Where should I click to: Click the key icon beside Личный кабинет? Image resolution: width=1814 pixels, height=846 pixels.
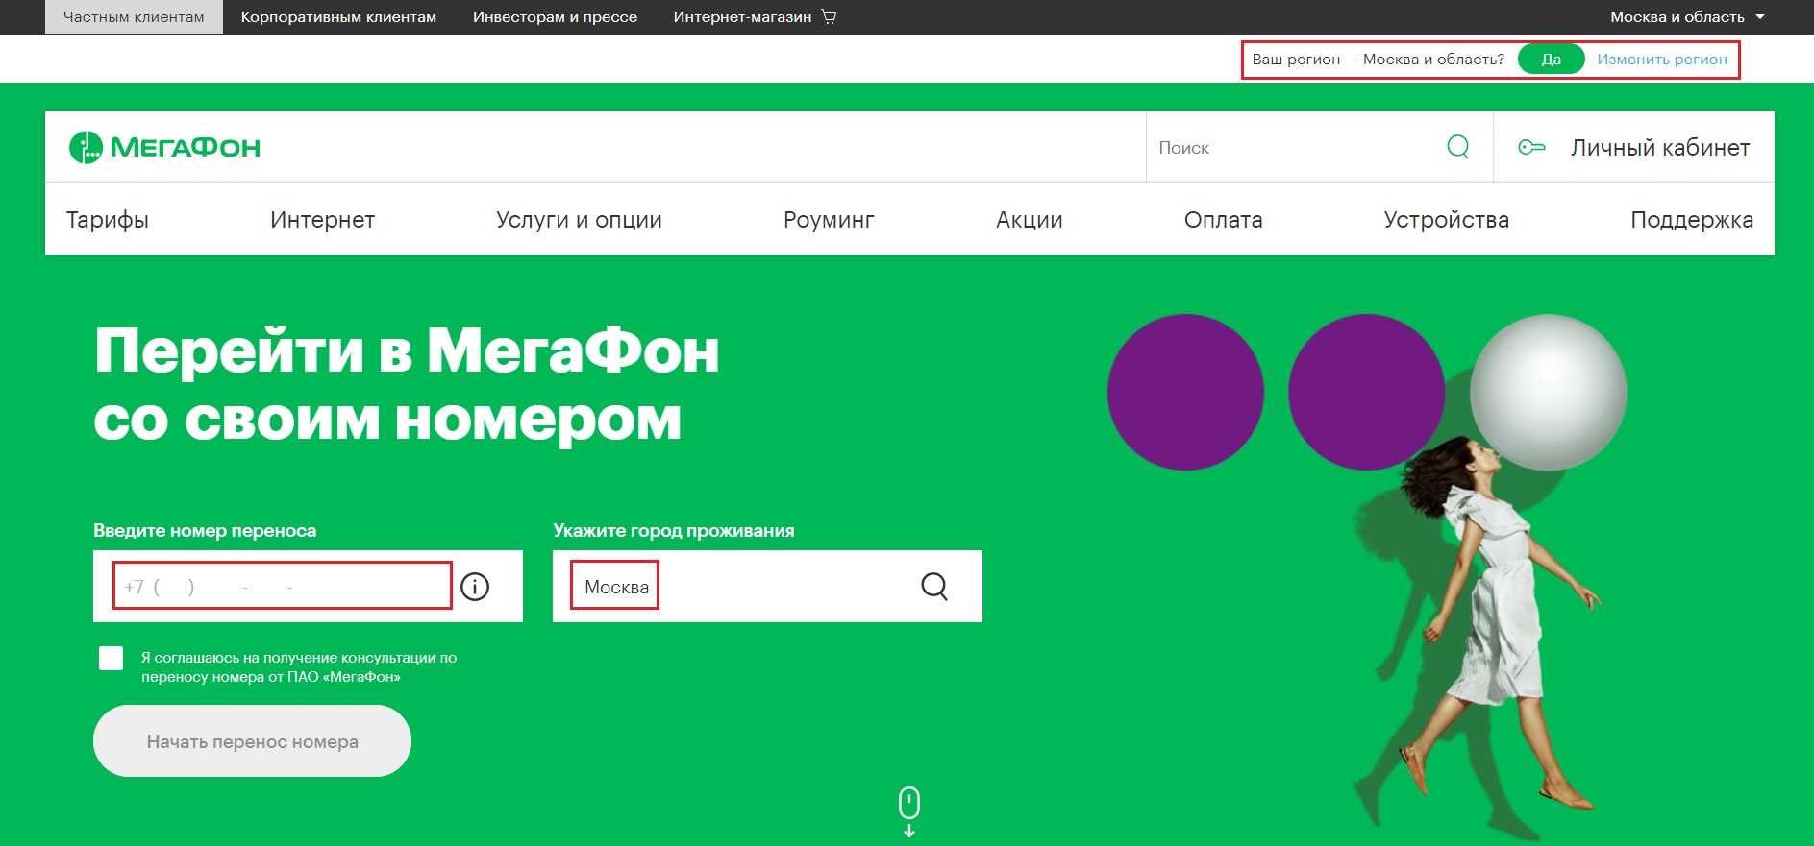tap(1530, 147)
